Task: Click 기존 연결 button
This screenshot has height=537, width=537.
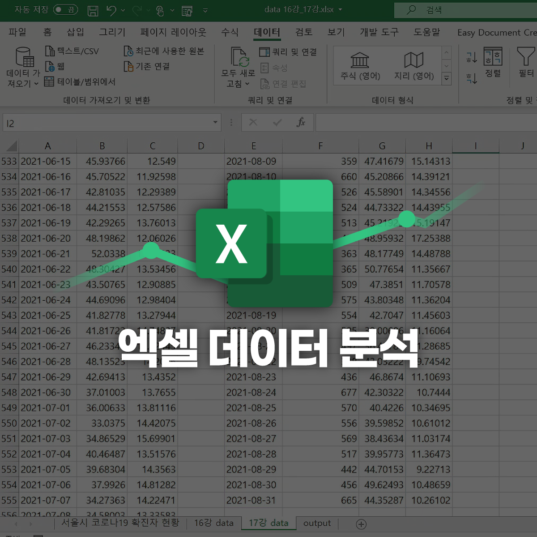Action: tap(147, 66)
